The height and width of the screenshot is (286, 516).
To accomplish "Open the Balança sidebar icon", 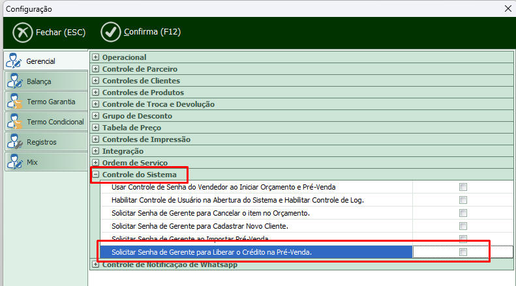I will [14, 81].
